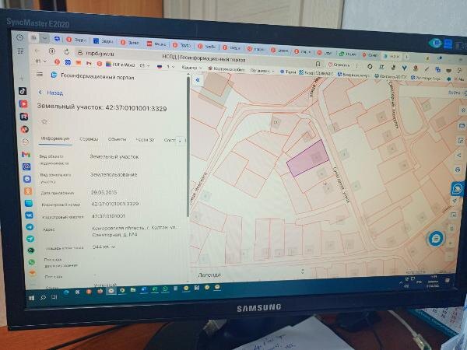Viewport: 467px width, 350px height.
Task: Expand the Russian flag bookmarks folder
Action: point(167,66)
